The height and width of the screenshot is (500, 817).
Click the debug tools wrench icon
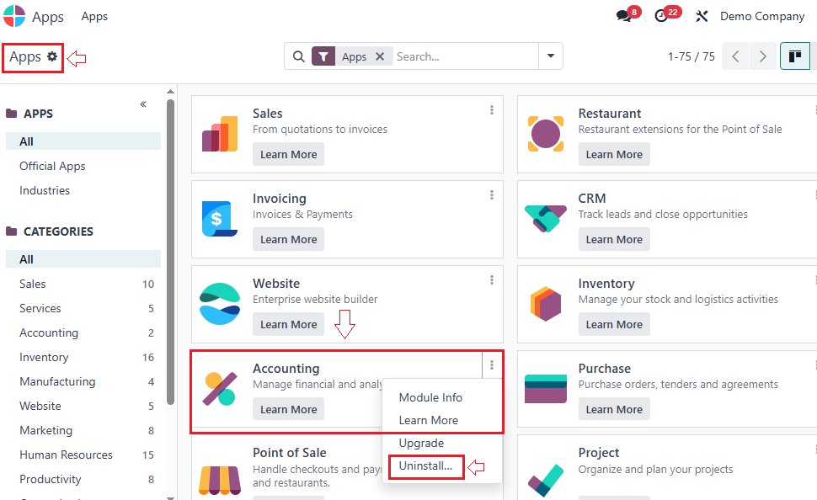click(701, 16)
